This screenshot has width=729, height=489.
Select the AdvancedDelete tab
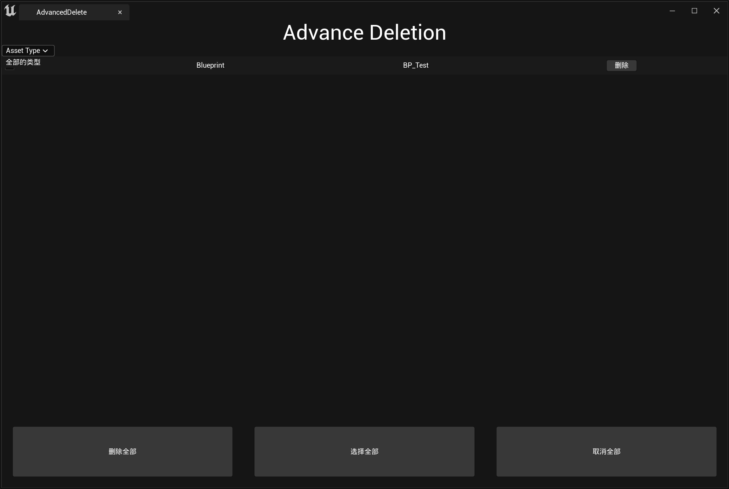point(62,12)
